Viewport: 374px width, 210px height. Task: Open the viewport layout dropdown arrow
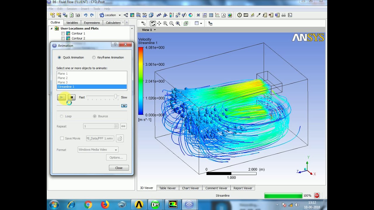[x=201, y=23]
